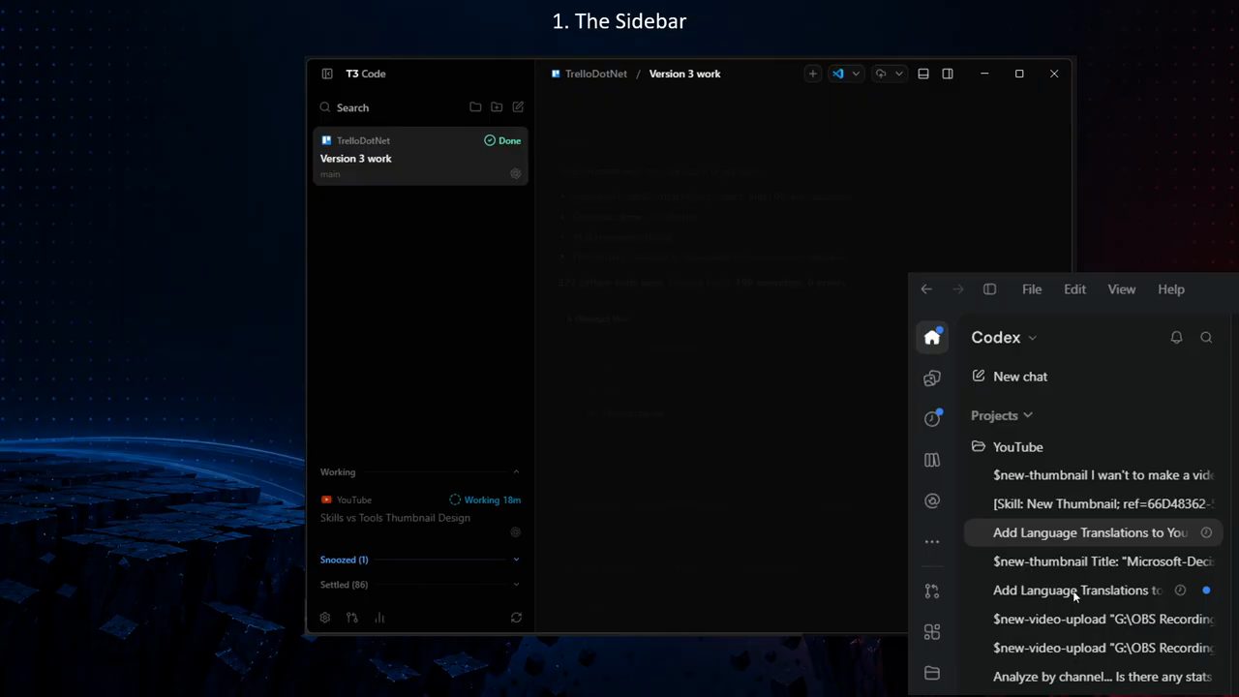Toggle the right side panel in T3 Code
1239x697 pixels.
tap(948, 74)
